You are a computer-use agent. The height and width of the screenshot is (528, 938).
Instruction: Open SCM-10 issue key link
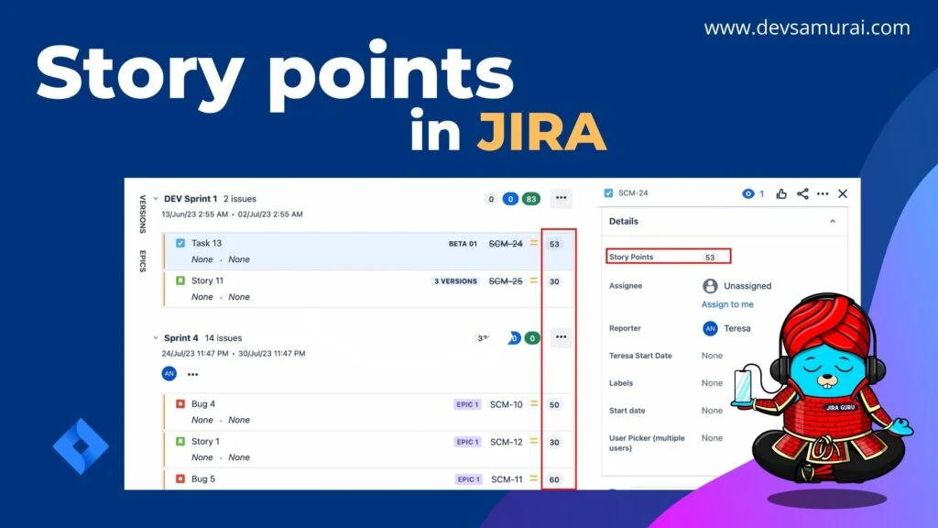pos(506,404)
